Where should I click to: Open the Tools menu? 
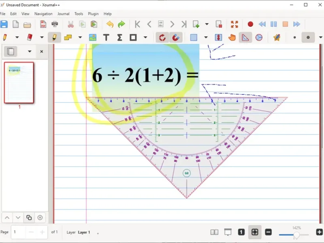click(79, 14)
